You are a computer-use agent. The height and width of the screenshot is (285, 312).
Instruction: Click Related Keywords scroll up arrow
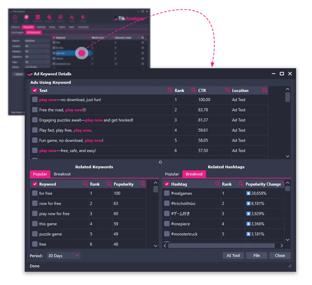(x=156, y=183)
